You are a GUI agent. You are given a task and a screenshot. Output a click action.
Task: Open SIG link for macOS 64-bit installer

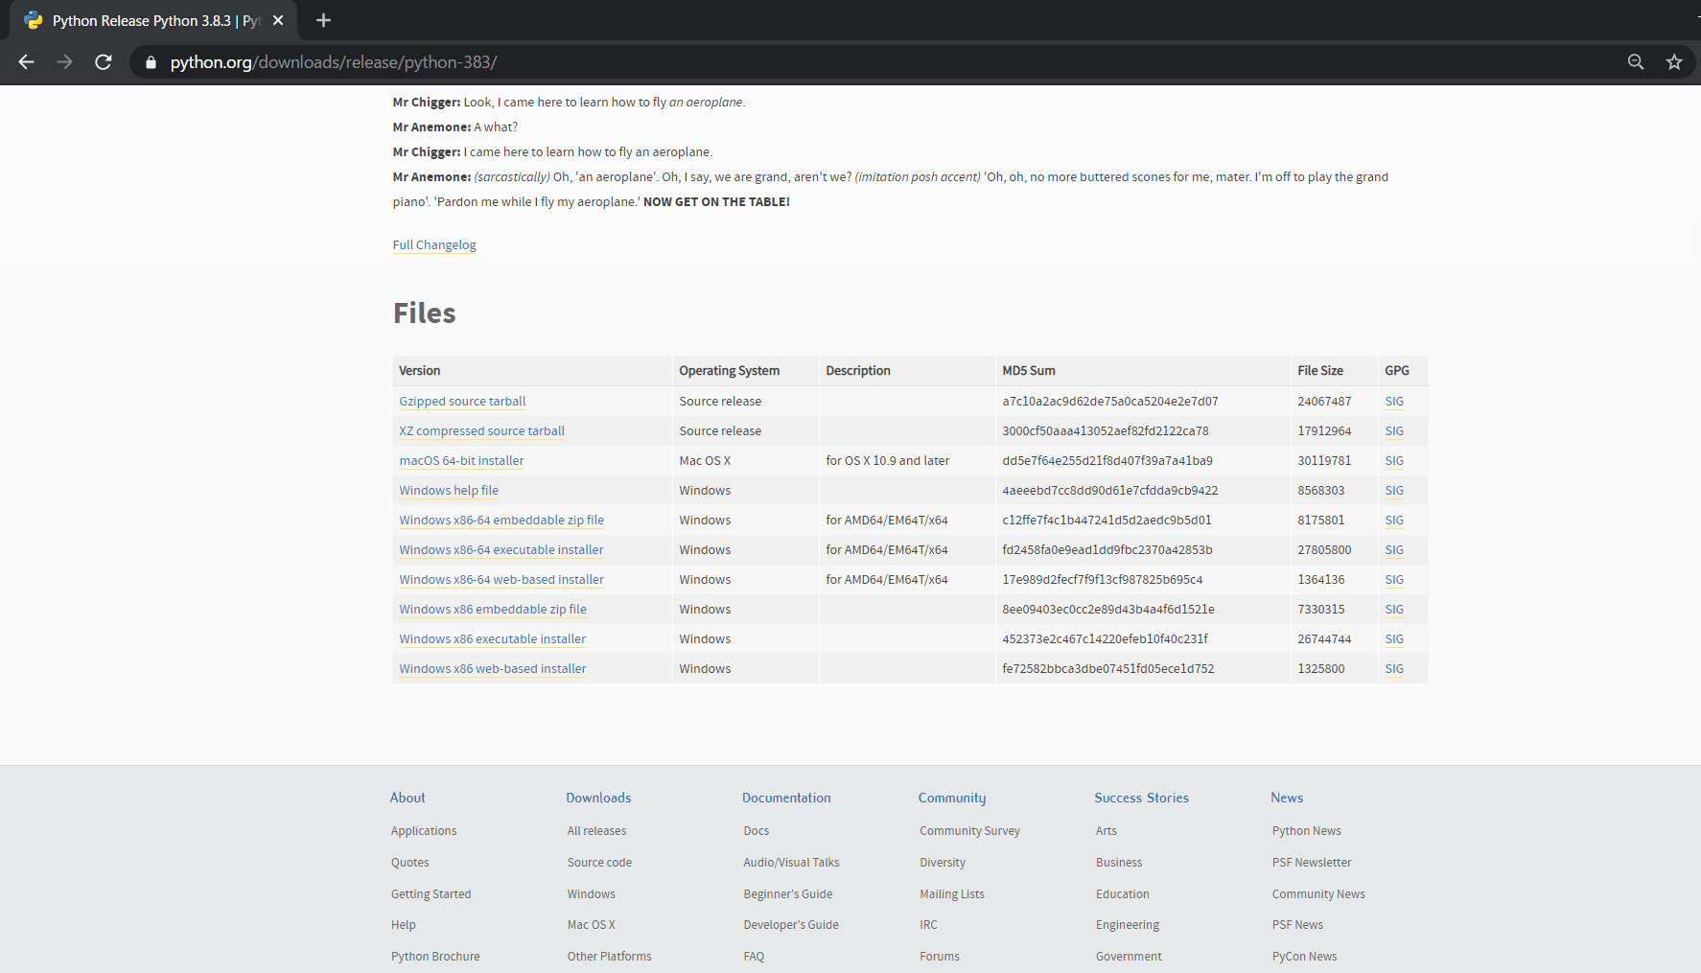(1394, 461)
